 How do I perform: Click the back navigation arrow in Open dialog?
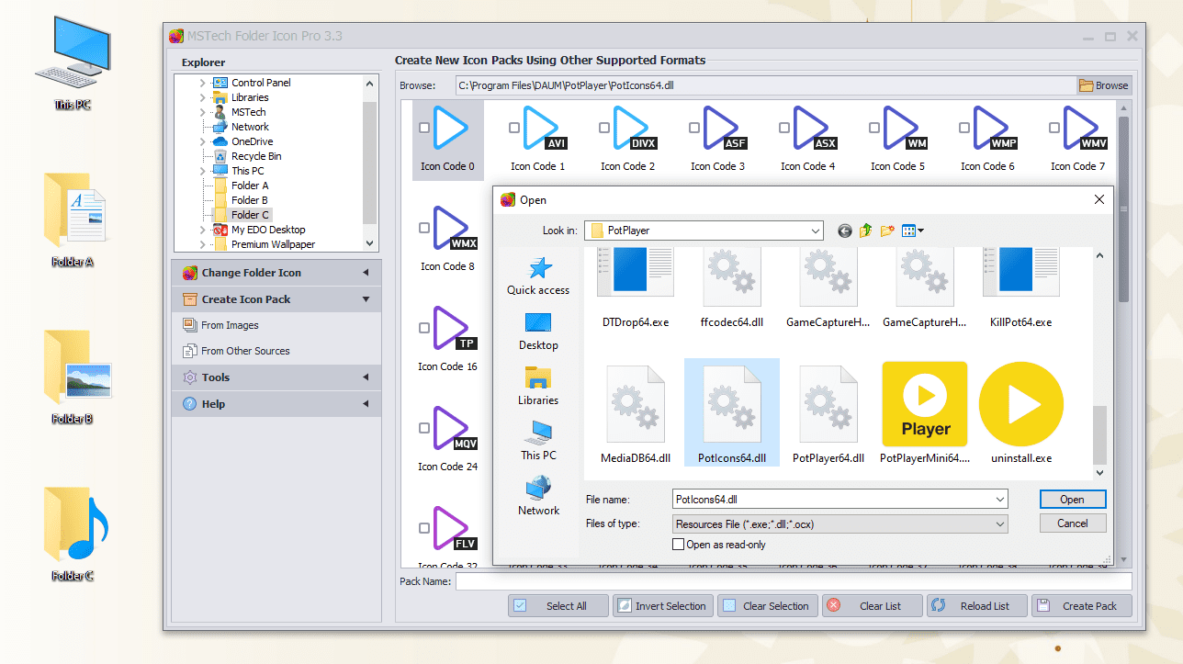click(x=844, y=231)
